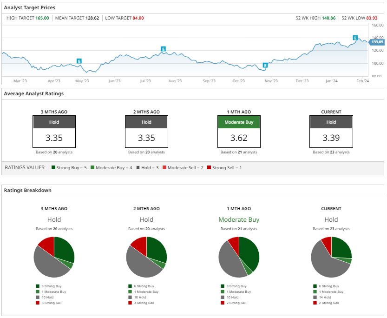The height and width of the screenshot is (318, 387).
Task: Open the Current ratings pie chart
Action: [331, 257]
